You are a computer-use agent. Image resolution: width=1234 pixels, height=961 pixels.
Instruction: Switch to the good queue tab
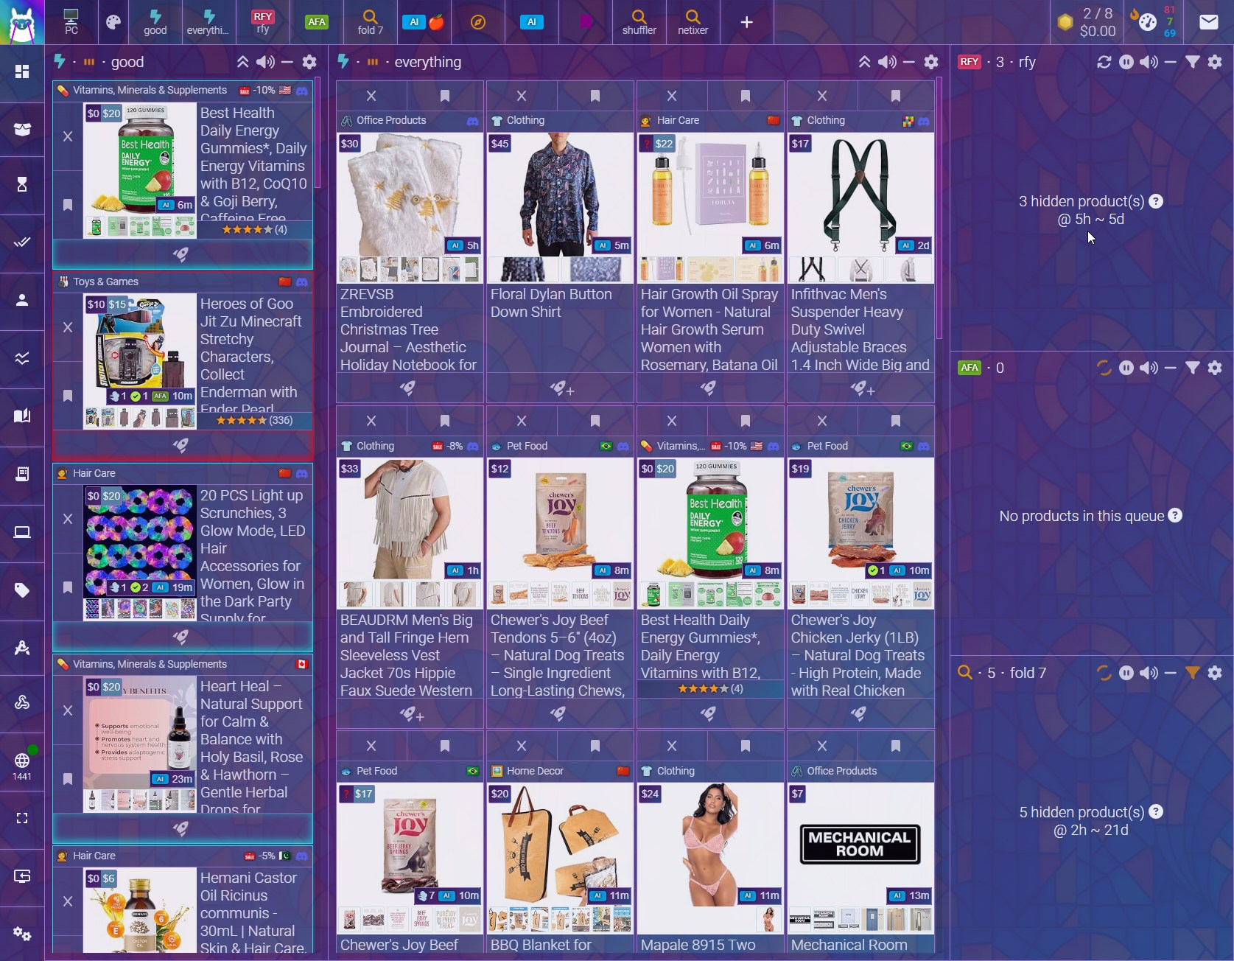tap(155, 22)
